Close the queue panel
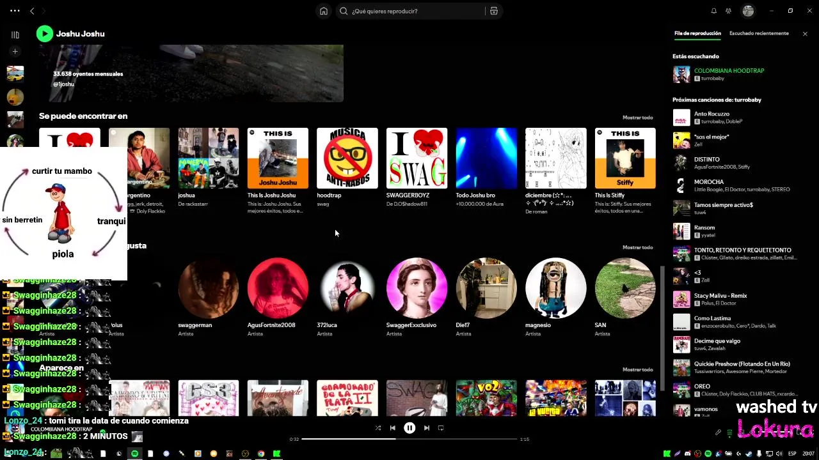 [x=805, y=34]
